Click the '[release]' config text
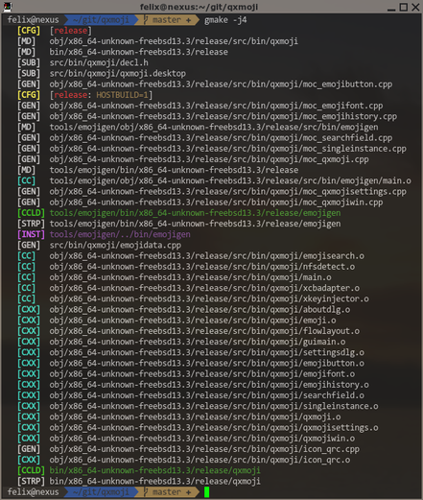This screenshot has width=423, height=500. coord(71,31)
